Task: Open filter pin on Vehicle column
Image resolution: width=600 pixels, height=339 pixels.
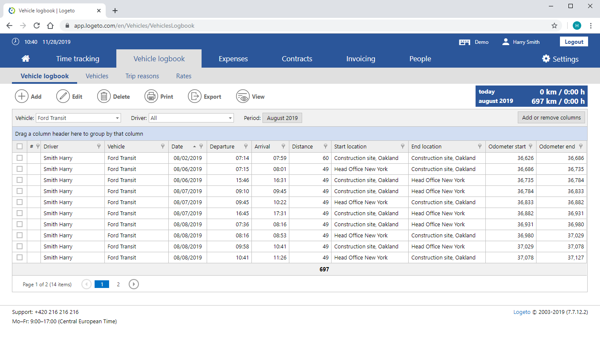Action: pyautogui.click(x=163, y=146)
